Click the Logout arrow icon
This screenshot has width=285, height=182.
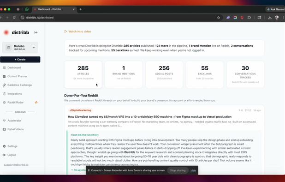click(4, 155)
